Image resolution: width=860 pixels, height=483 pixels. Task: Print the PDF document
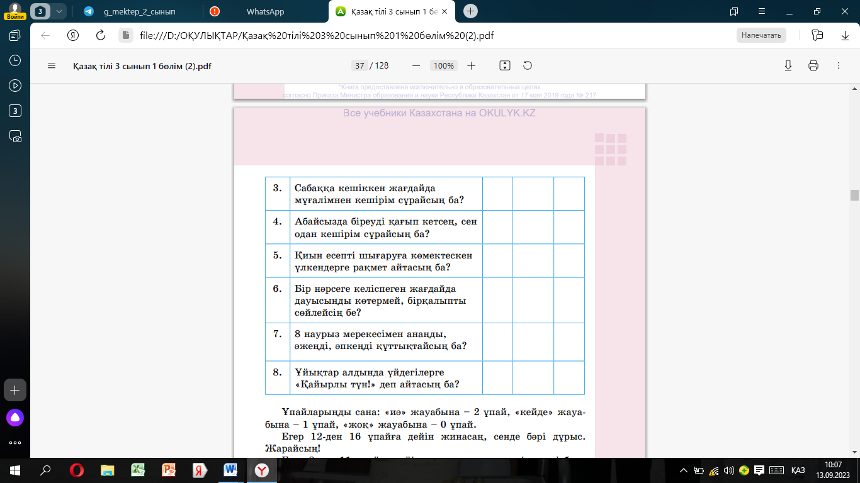(x=813, y=65)
